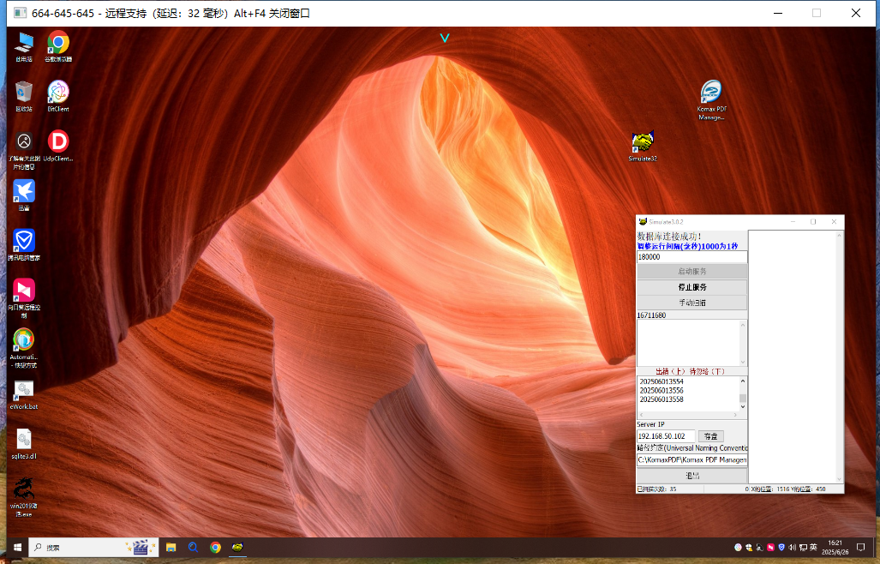This screenshot has height=564, width=880.
Task: Click the C:\KomaxPDF path field
Action: point(692,459)
